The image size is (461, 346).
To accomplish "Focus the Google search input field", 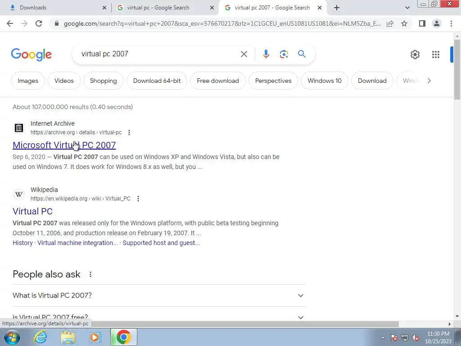I will coord(157,54).
